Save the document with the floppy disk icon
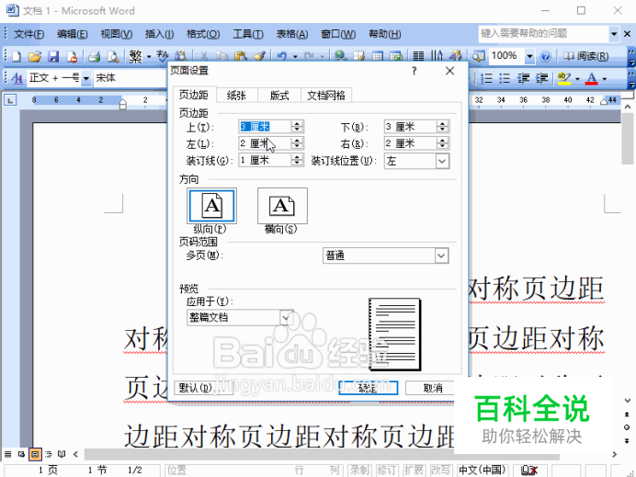Viewport: 636px width, 477px height. [x=53, y=56]
